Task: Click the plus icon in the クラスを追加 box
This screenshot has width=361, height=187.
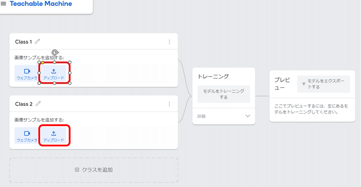Action: pos(77,170)
